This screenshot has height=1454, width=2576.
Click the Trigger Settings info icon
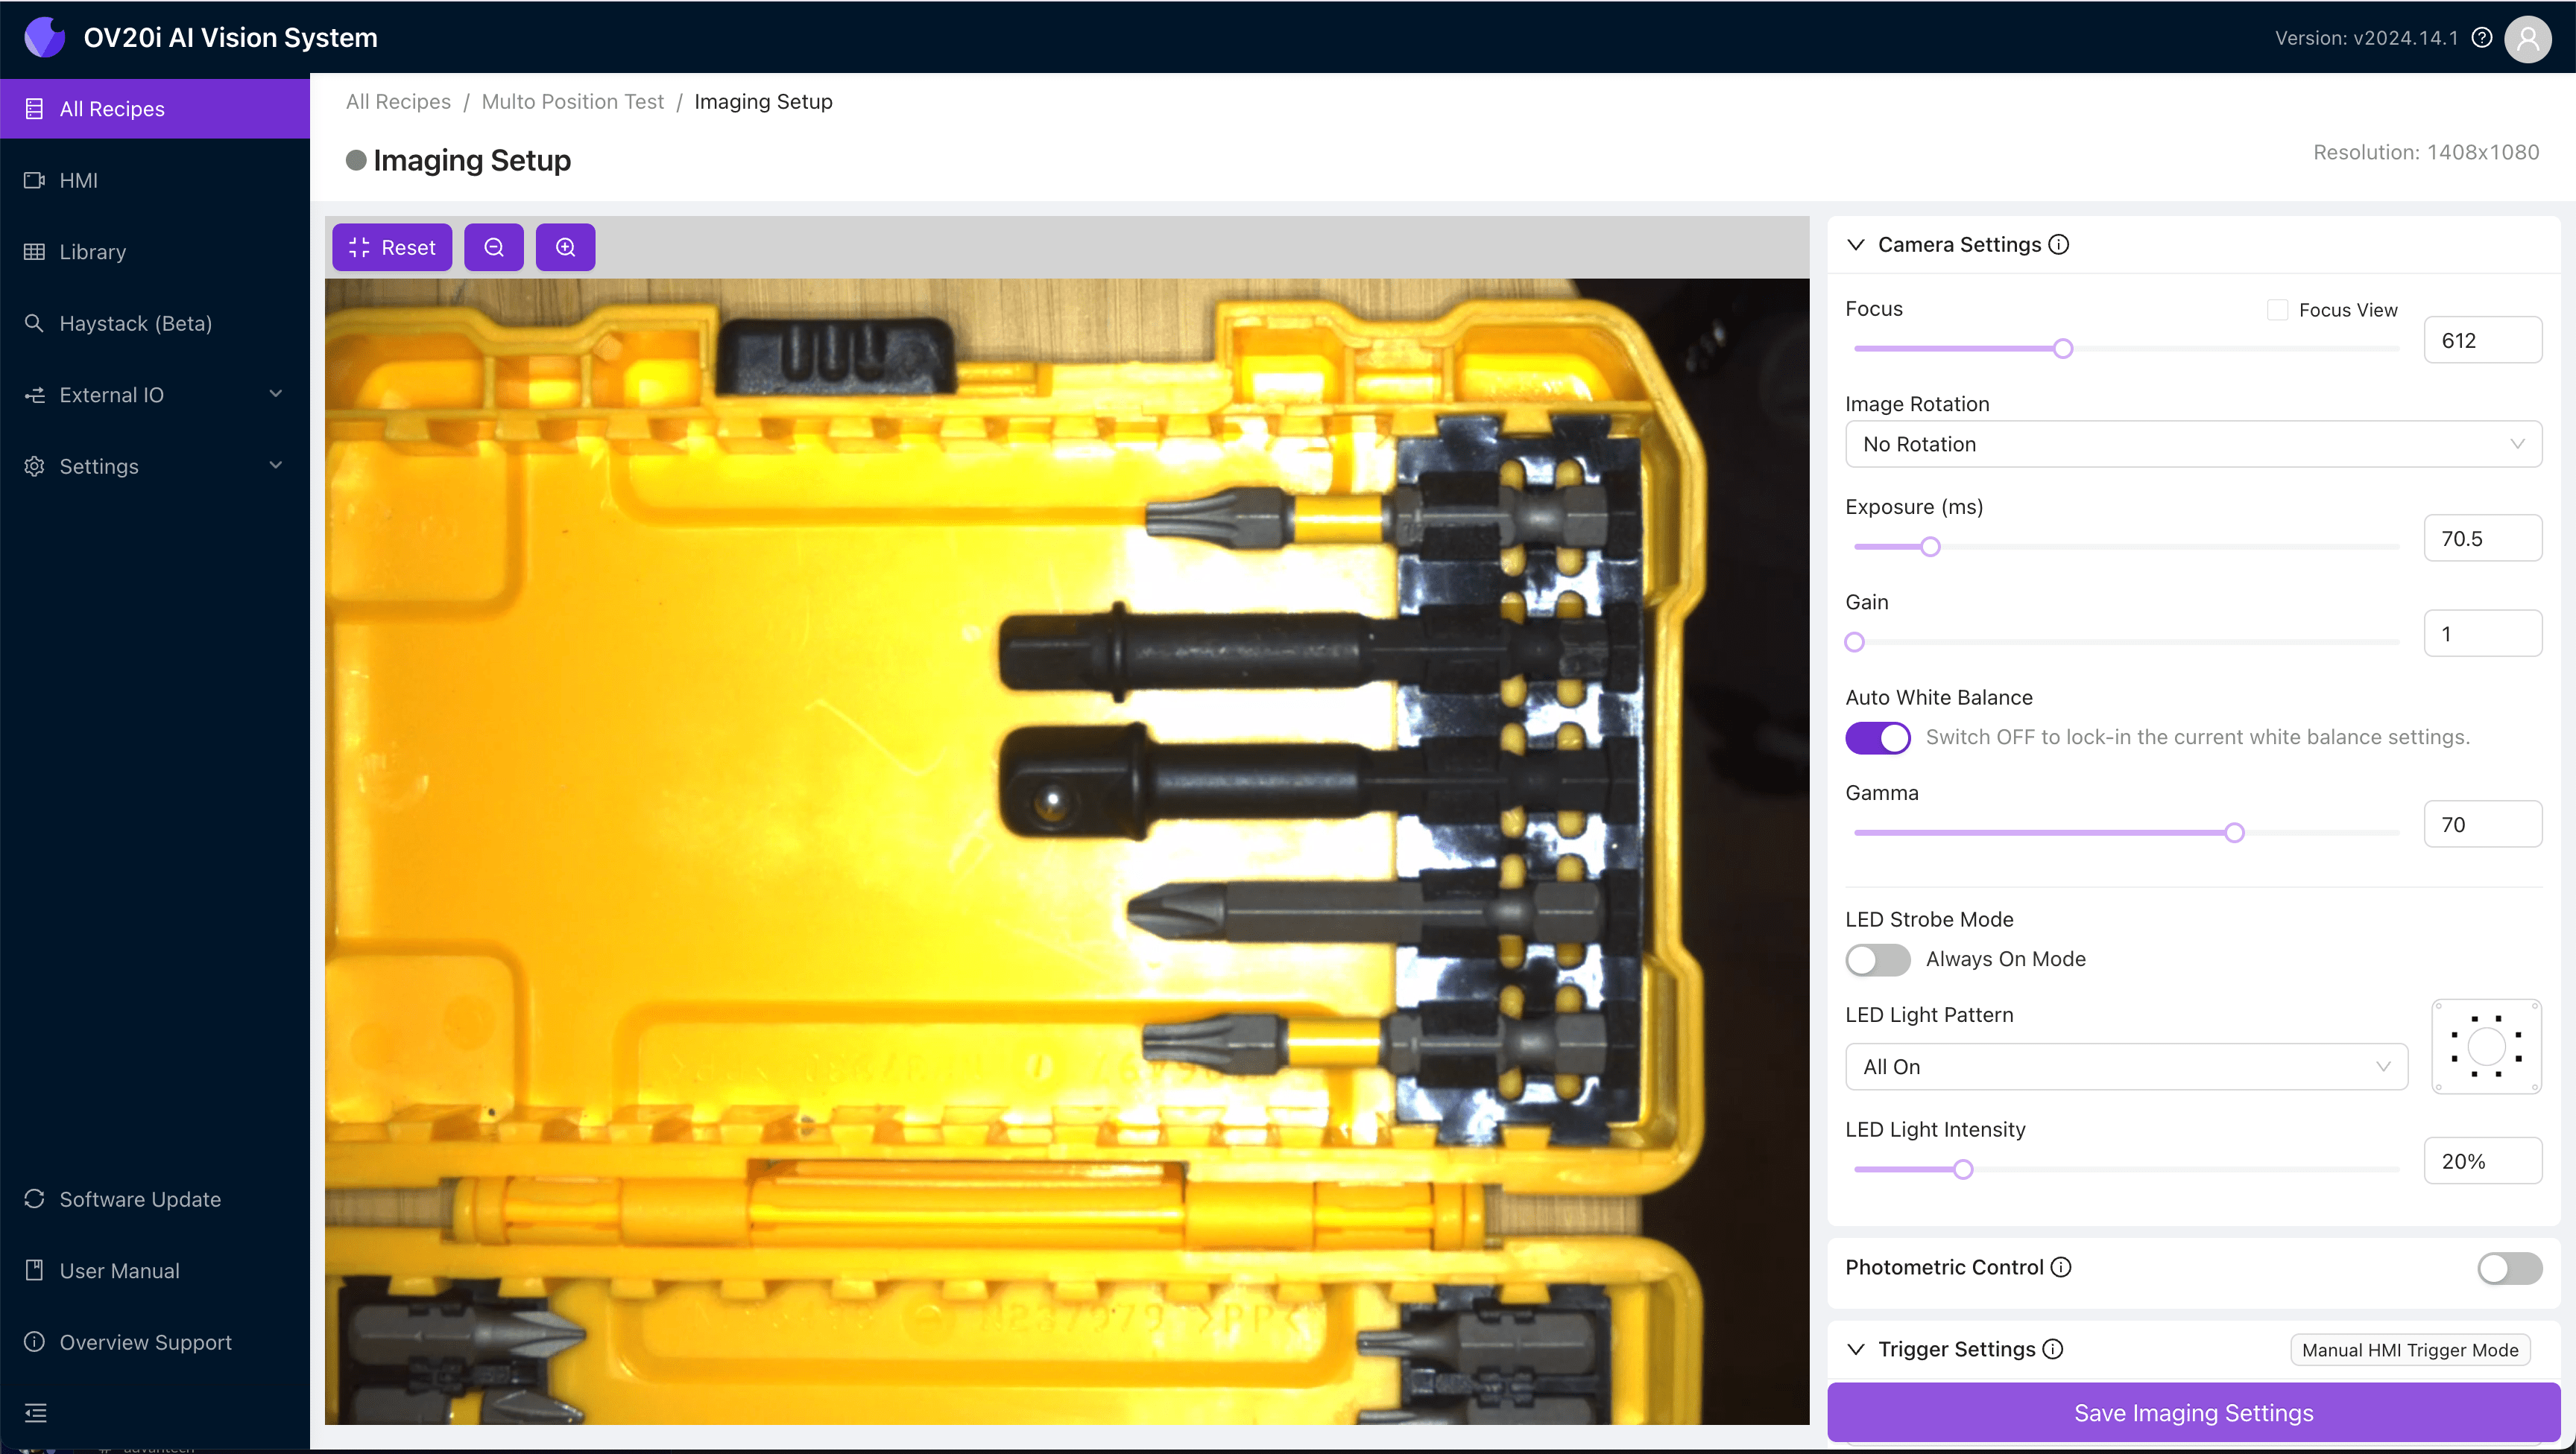pos(2053,1349)
